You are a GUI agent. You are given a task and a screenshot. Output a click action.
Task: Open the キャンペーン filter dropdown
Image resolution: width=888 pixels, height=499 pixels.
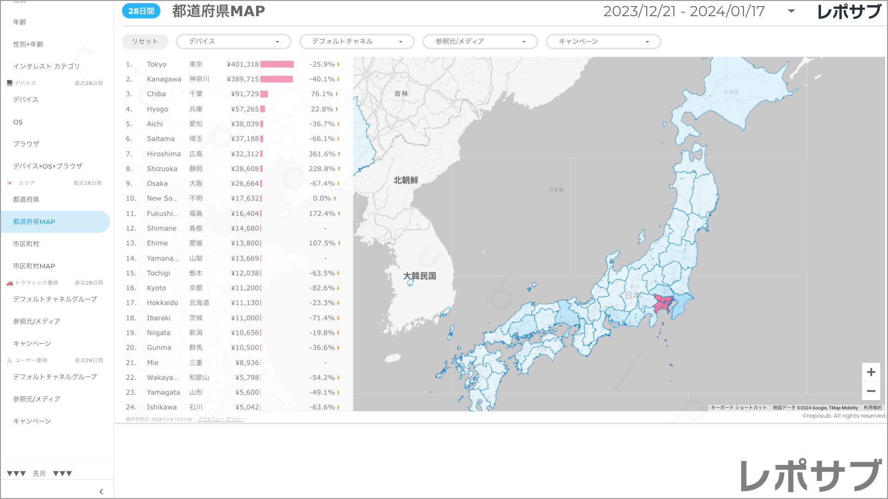pyautogui.click(x=603, y=42)
